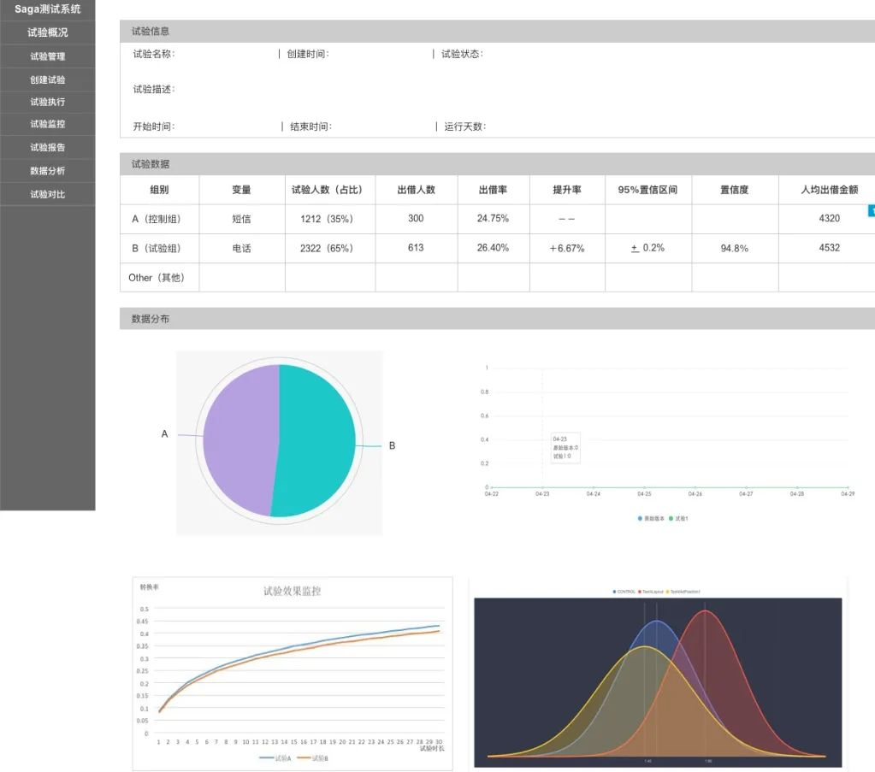Open 试验报告 in sidebar
The image size is (875, 772).
click(x=47, y=147)
